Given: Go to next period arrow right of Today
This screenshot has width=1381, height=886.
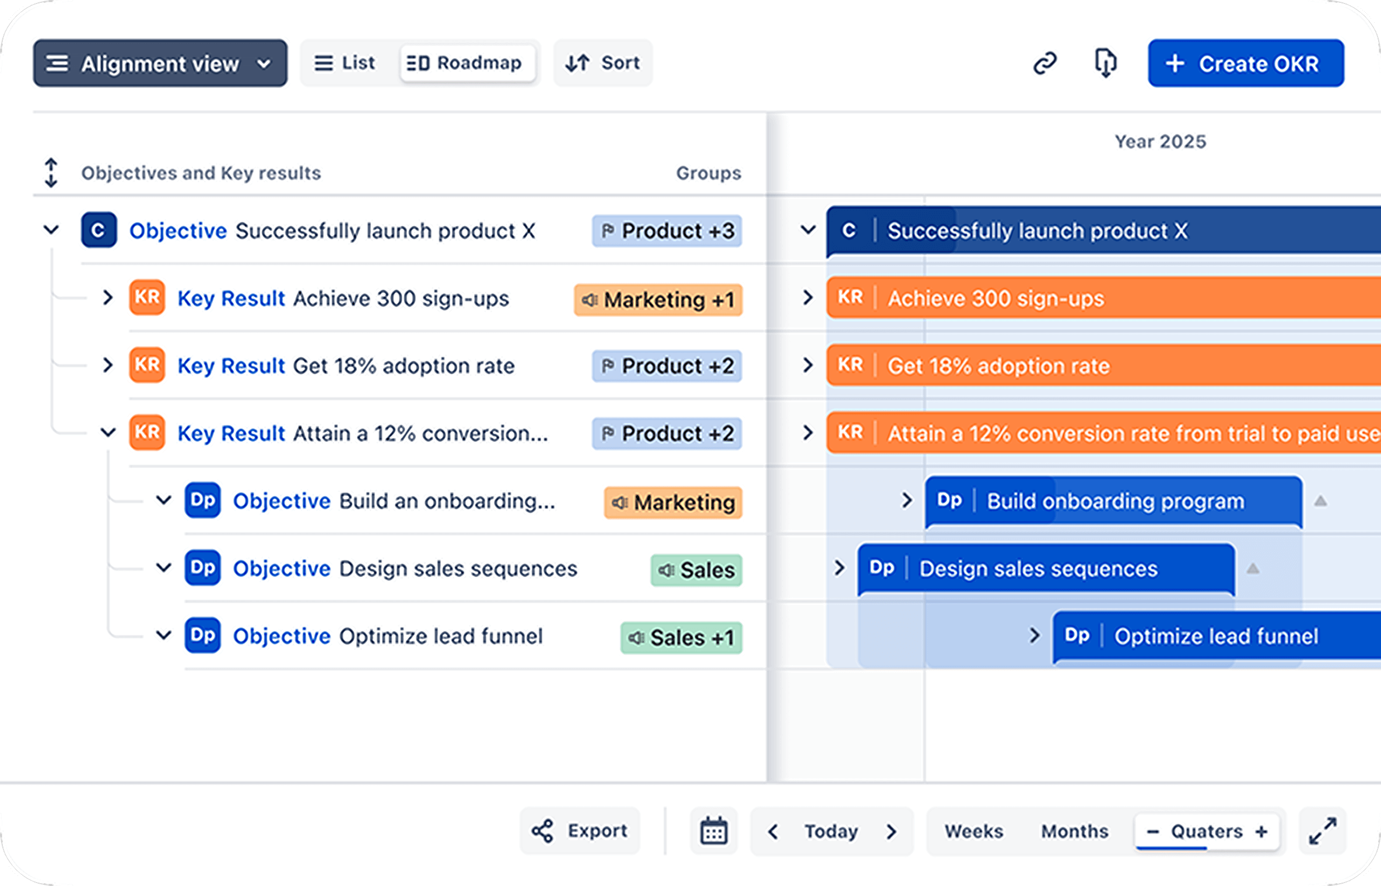Looking at the screenshot, I should pyautogui.click(x=891, y=831).
